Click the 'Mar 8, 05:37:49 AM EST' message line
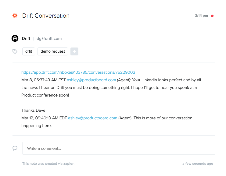Viewport: 226px width, 176px height. (x=44, y=80)
